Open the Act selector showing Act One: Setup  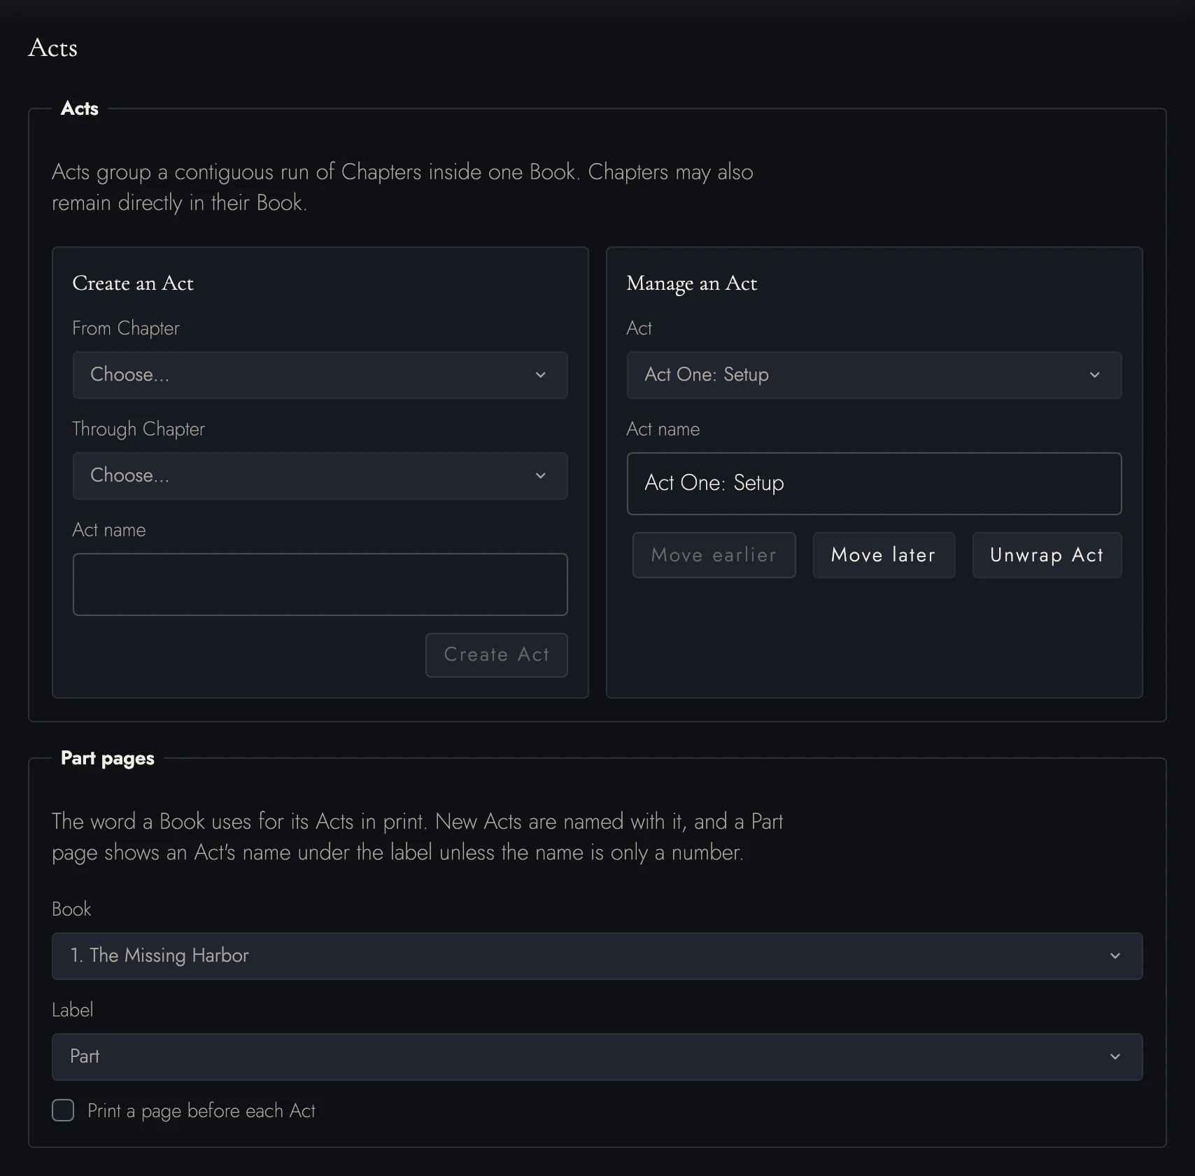(874, 375)
